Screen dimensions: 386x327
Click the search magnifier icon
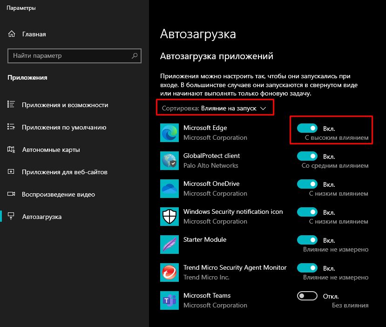tap(135, 56)
